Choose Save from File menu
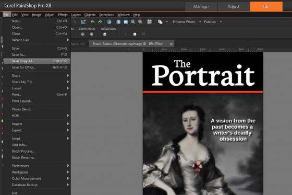The height and width of the screenshot is (195, 292). pyautogui.click(x=37, y=49)
